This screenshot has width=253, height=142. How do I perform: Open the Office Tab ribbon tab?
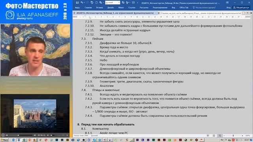click(x=184, y=7)
